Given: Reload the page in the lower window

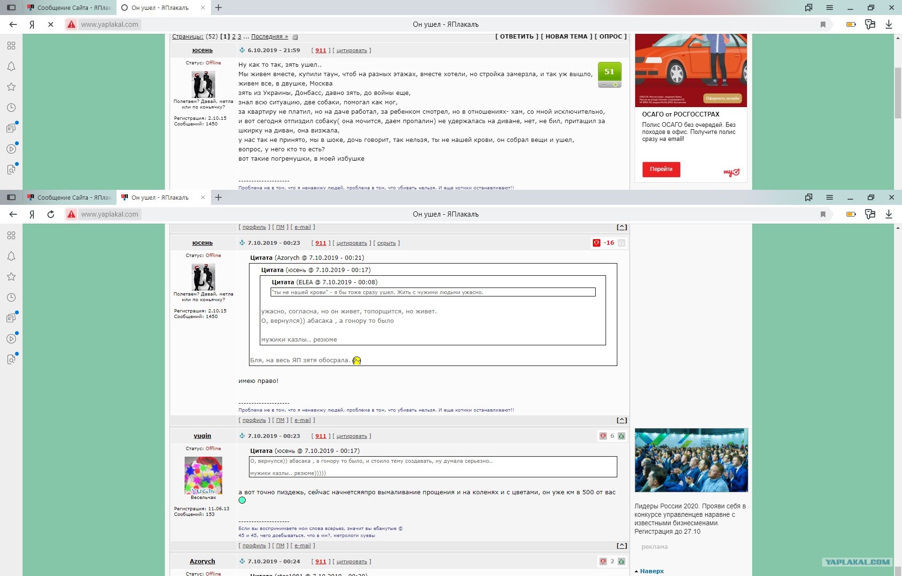Looking at the screenshot, I should [x=51, y=214].
